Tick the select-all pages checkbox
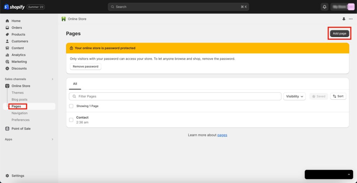 click(x=71, y=106)
